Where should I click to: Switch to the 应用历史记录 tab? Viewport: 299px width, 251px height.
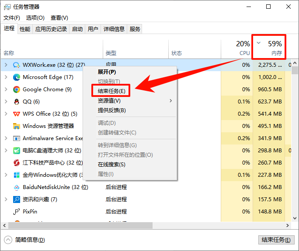pos(51,29)
